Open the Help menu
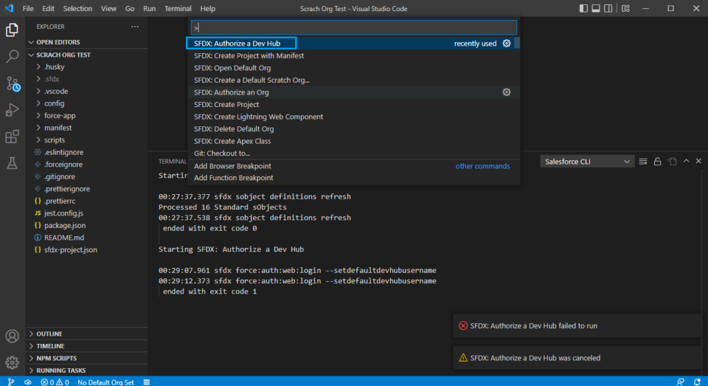This screenshot has width=708, height=386. tap(207, 8)
